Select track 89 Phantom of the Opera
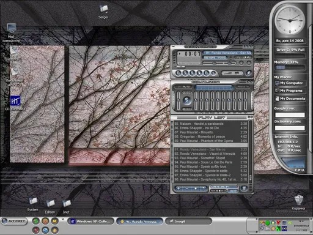Screen dimensions: 313x235 tap(210, 141)
